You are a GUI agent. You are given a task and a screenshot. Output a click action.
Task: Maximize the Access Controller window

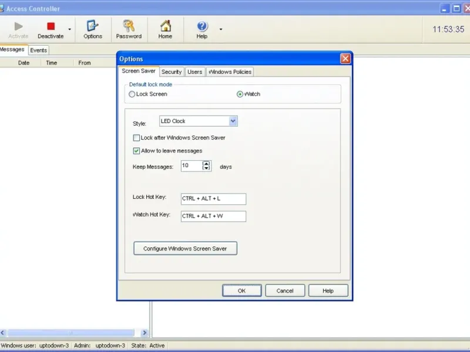click(x=456, y=8)
